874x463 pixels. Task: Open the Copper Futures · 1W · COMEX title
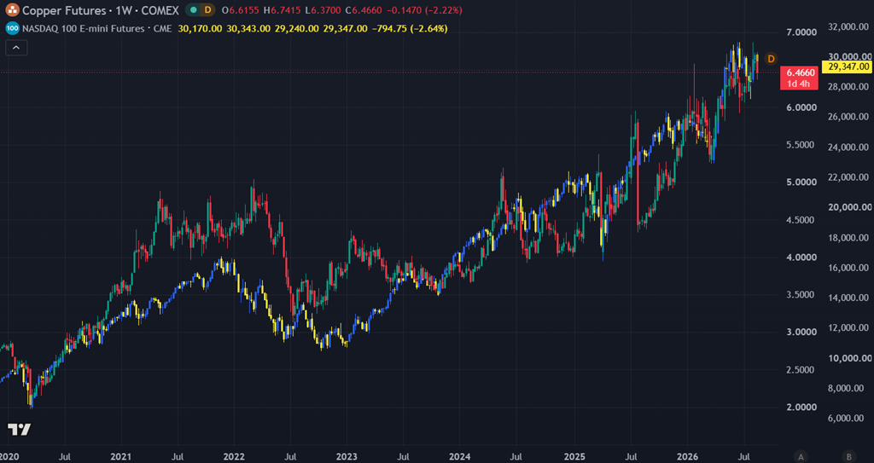[101, 10]
